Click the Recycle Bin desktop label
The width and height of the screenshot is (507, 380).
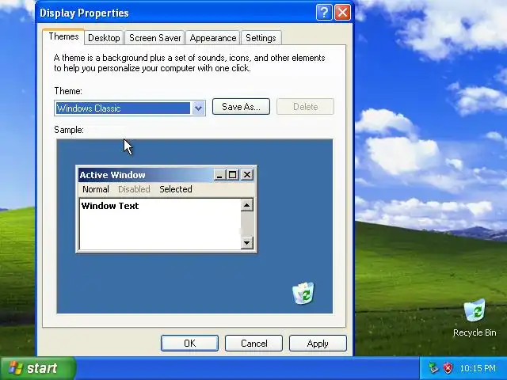tap(475, 332)
